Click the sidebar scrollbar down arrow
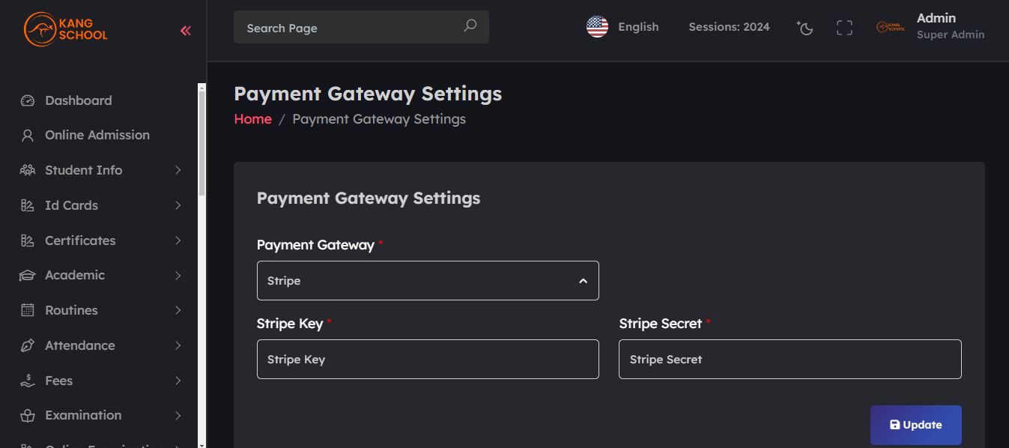Viewport: 1009px width, 448px height. coord(202,444)
